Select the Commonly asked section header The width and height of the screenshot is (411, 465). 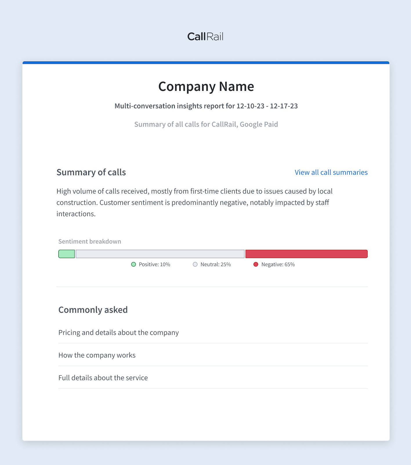[x=93, y=310]
